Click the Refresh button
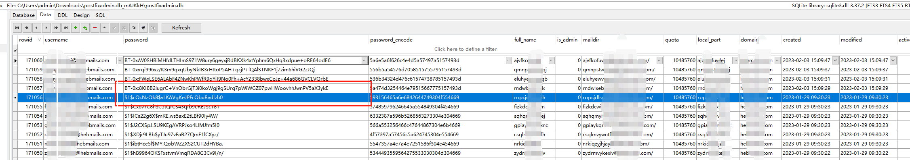910x160 pixels. pos(181,28)
